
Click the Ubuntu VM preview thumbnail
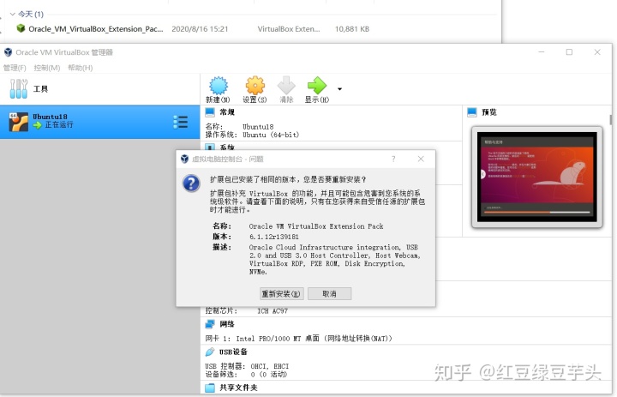[537, 177]
